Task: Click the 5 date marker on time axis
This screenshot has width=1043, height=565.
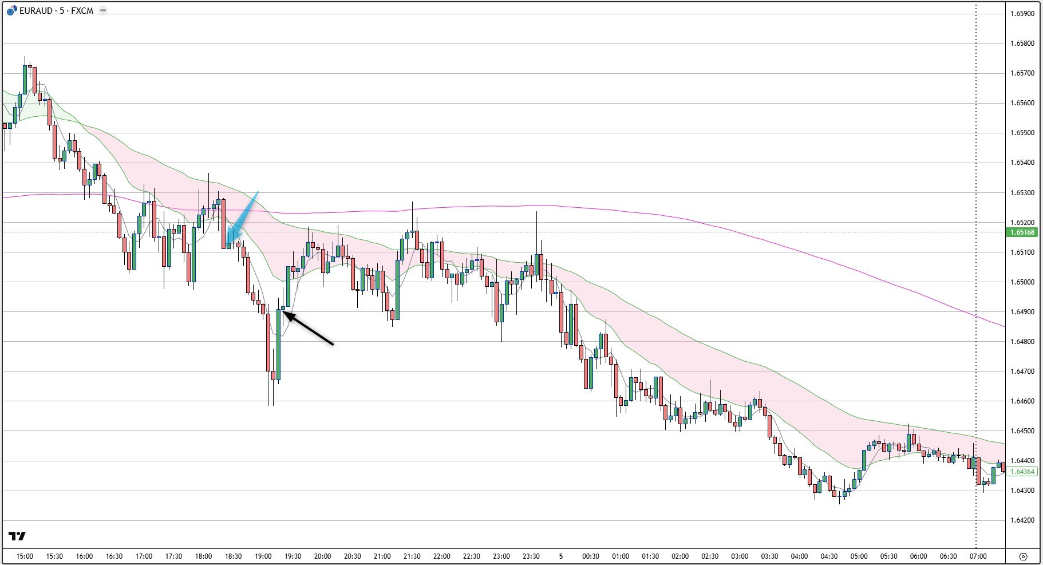Action: tap(560, 555)
